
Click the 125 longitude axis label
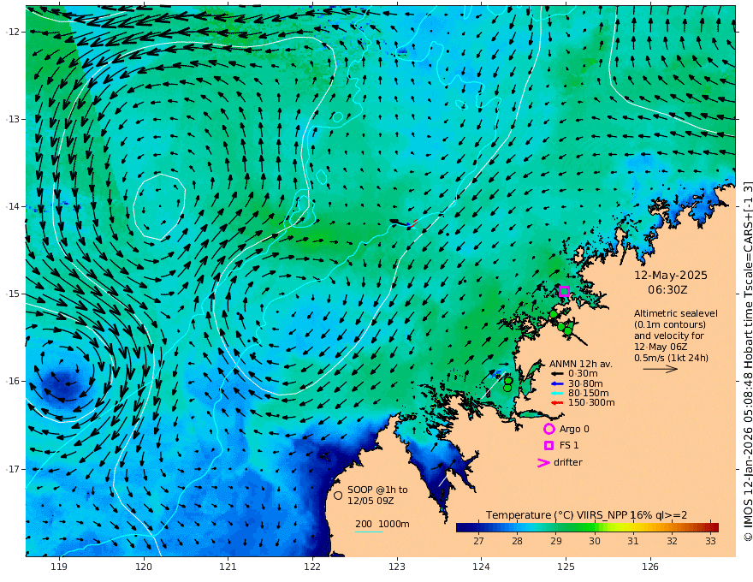[566, 567]
